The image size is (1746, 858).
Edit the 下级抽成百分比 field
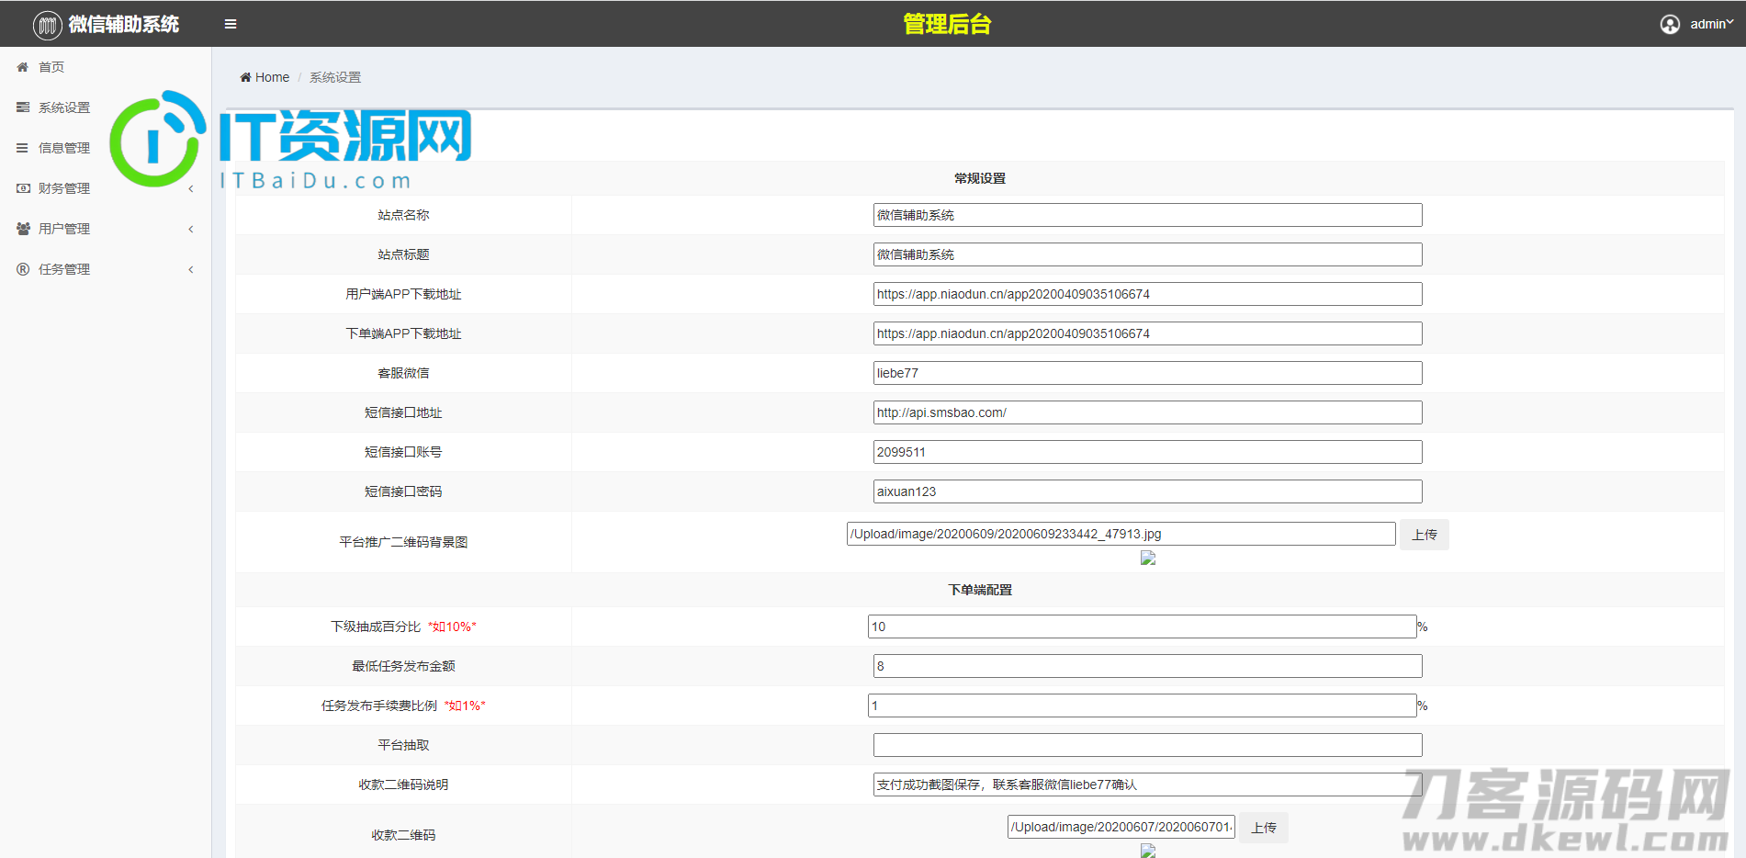[1142, 627]
